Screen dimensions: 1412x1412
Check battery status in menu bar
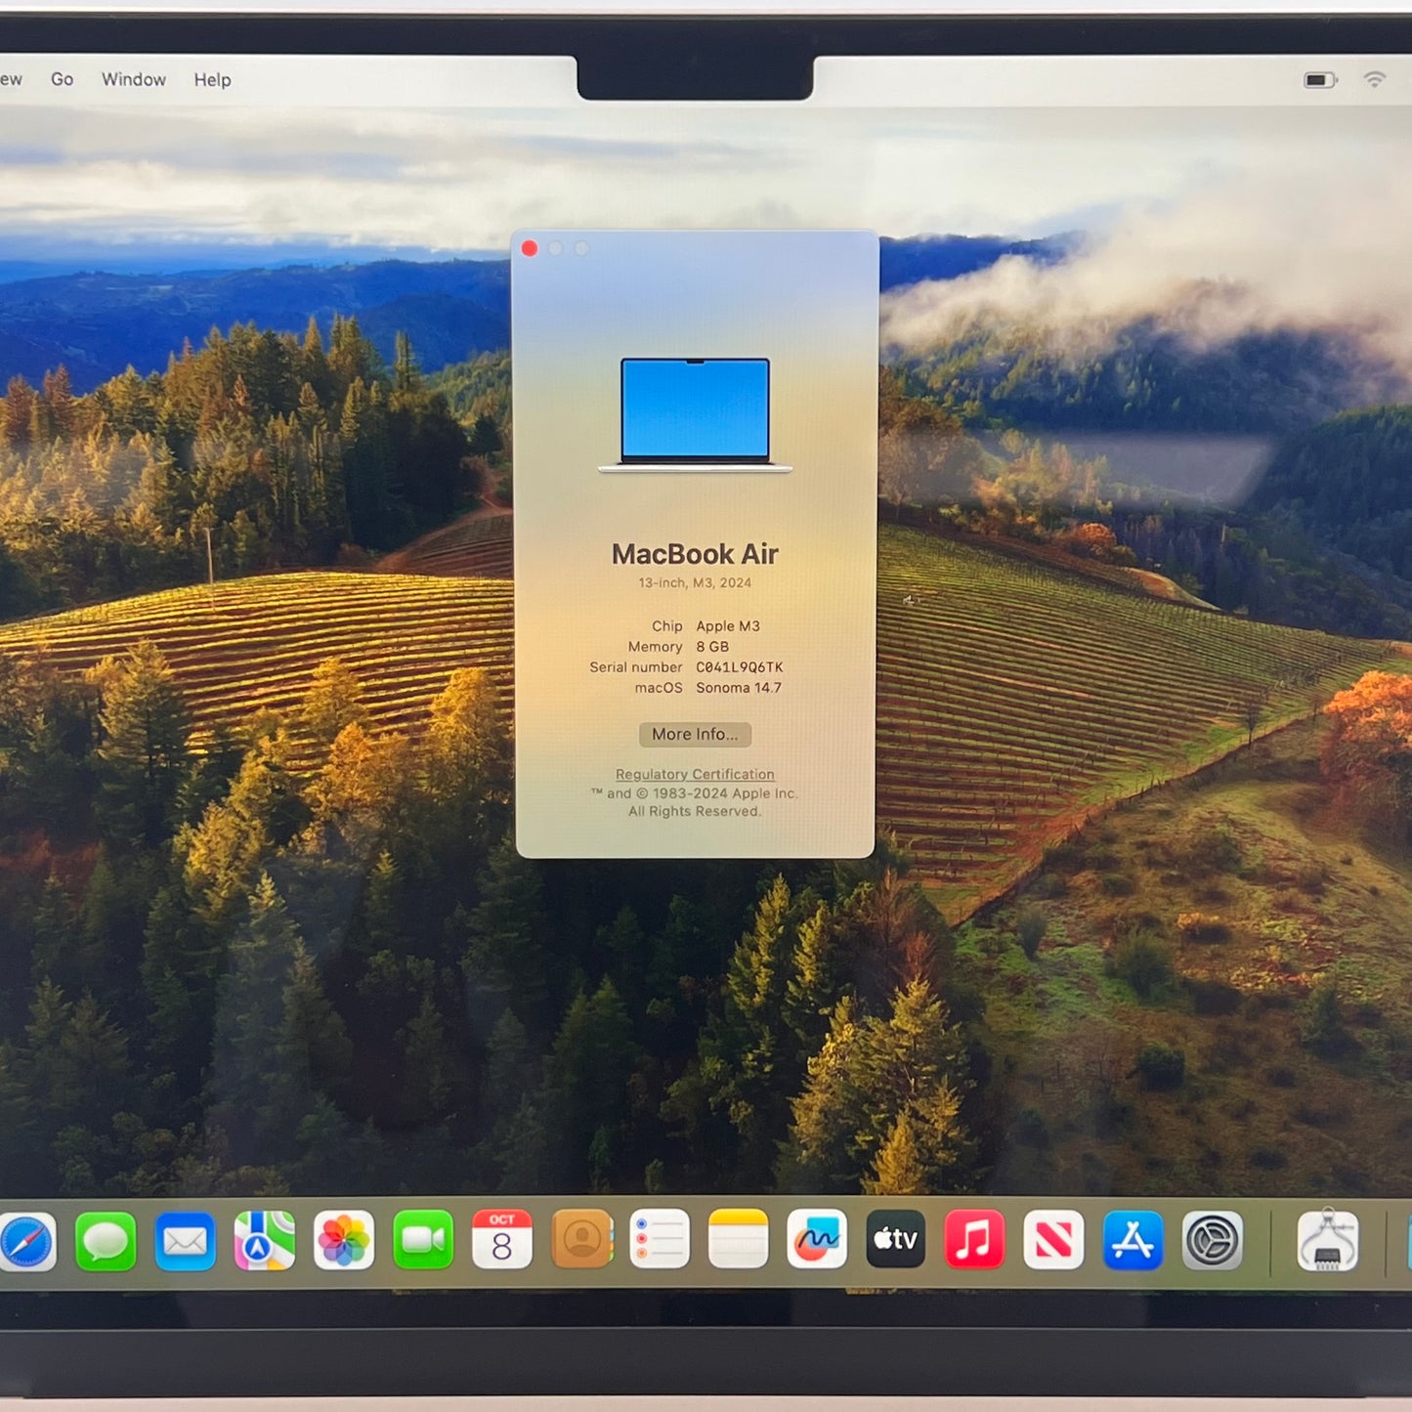click(1320, 80)
